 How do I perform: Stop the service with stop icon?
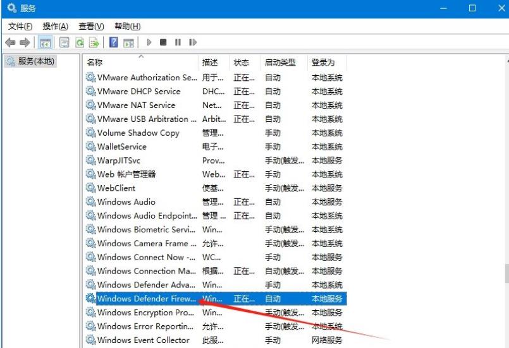tap(163, 42)
